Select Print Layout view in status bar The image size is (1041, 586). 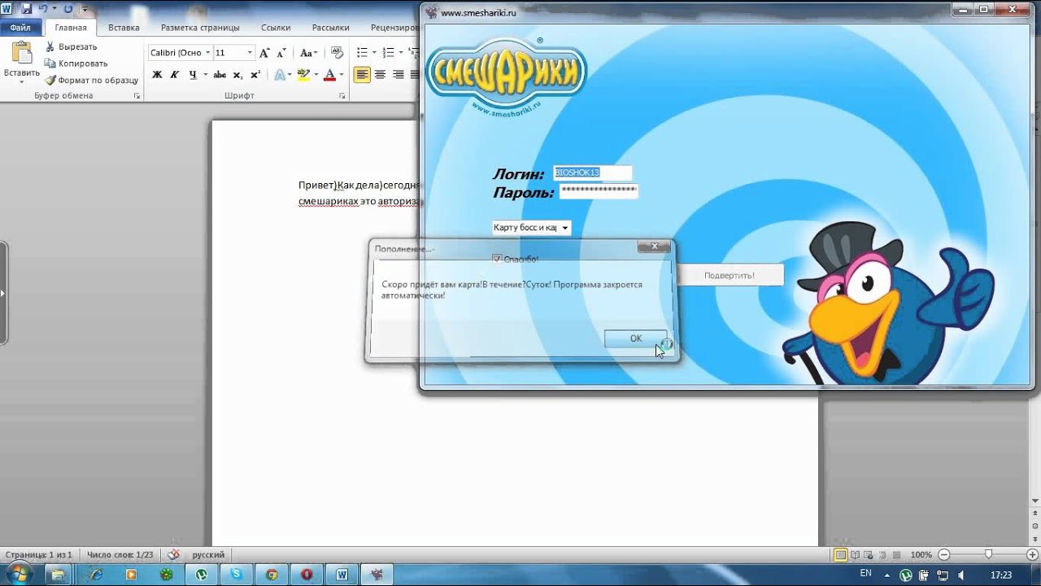(x=843, y=555)
